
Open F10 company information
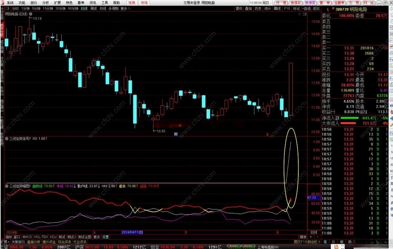287,9
